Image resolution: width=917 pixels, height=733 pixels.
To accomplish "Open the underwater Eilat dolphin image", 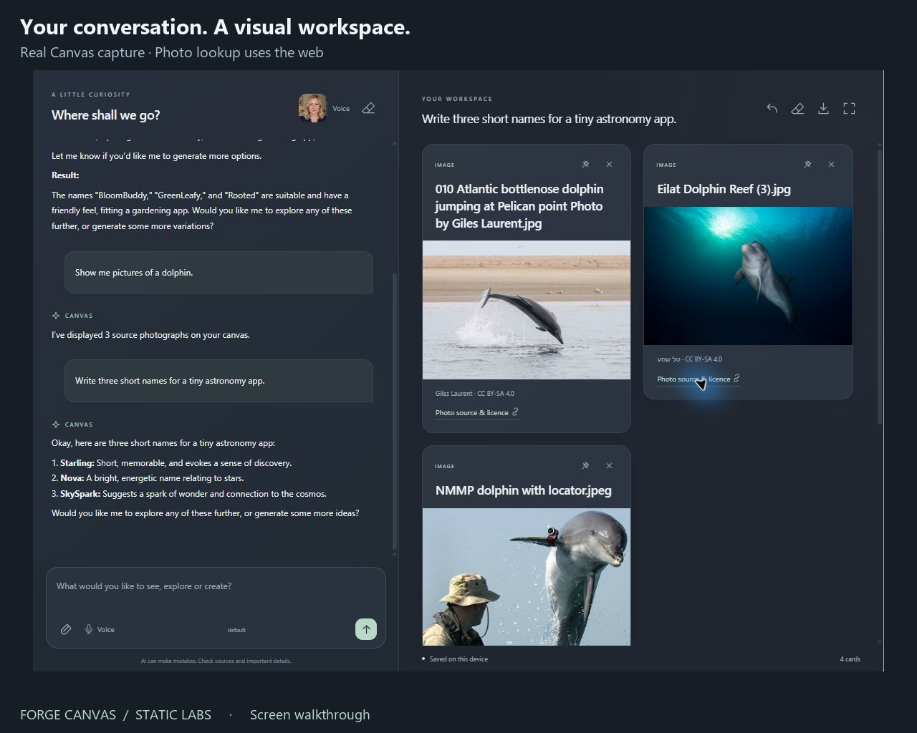I will tap(748, 276).
